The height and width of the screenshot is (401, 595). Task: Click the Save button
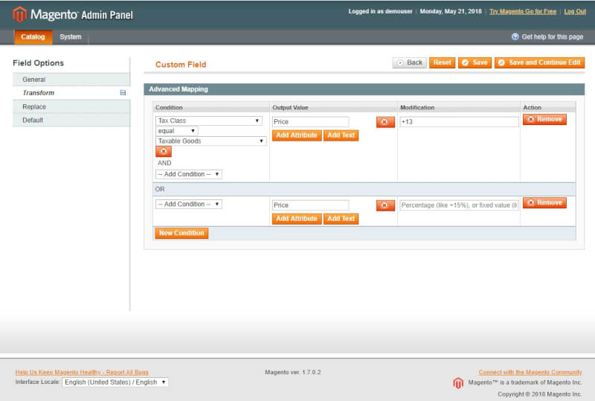coord(475,62)
